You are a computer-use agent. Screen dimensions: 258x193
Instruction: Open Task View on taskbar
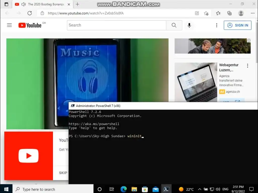tap(112, 189)
